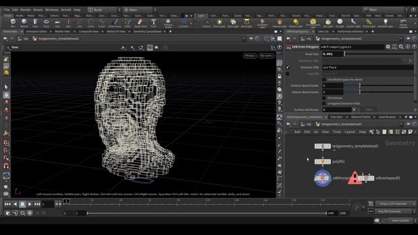
Task: Open the File menu
Action: [7, 10]
